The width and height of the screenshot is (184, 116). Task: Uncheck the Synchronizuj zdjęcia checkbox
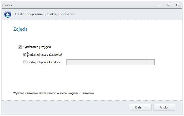coord(20,47)
